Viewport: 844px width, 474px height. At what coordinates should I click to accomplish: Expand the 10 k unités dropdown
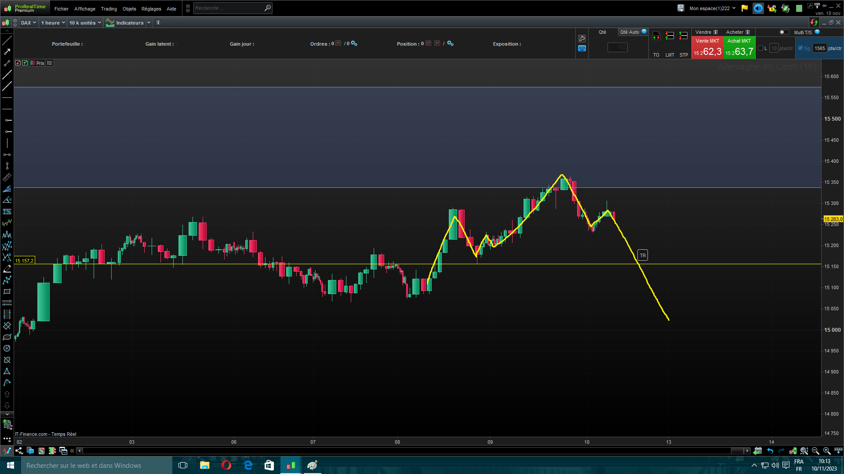[85, 23]
